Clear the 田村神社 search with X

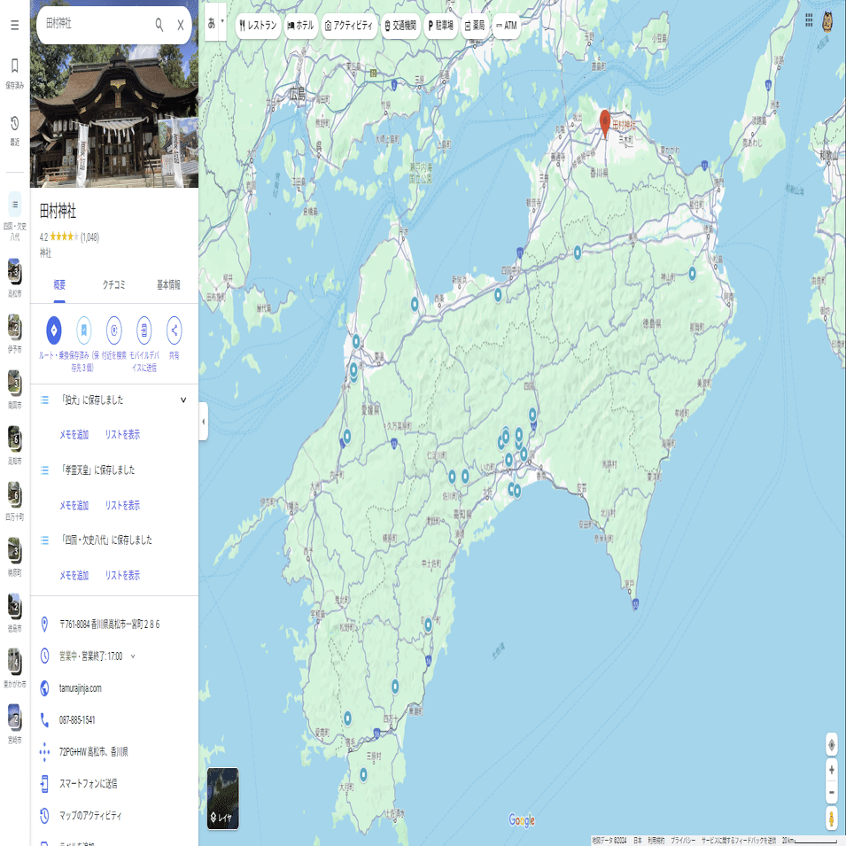[x=181, y=25]
